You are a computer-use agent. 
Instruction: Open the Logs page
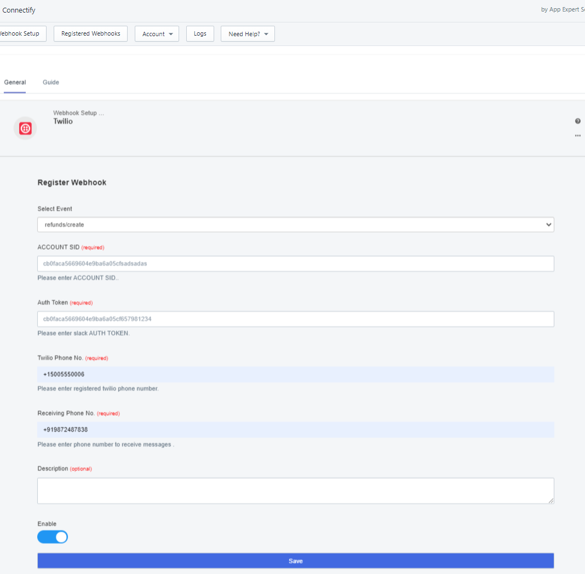tap(200, 33)
